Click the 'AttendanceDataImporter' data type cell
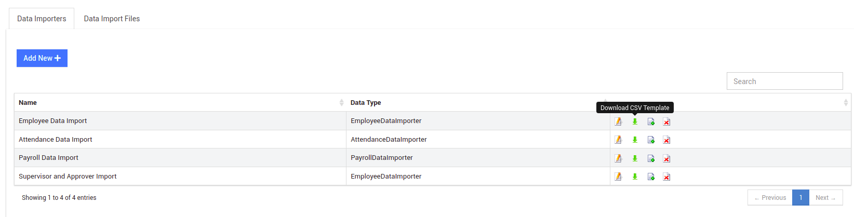The width and height of the screenshot is (854, 217). 478,139
